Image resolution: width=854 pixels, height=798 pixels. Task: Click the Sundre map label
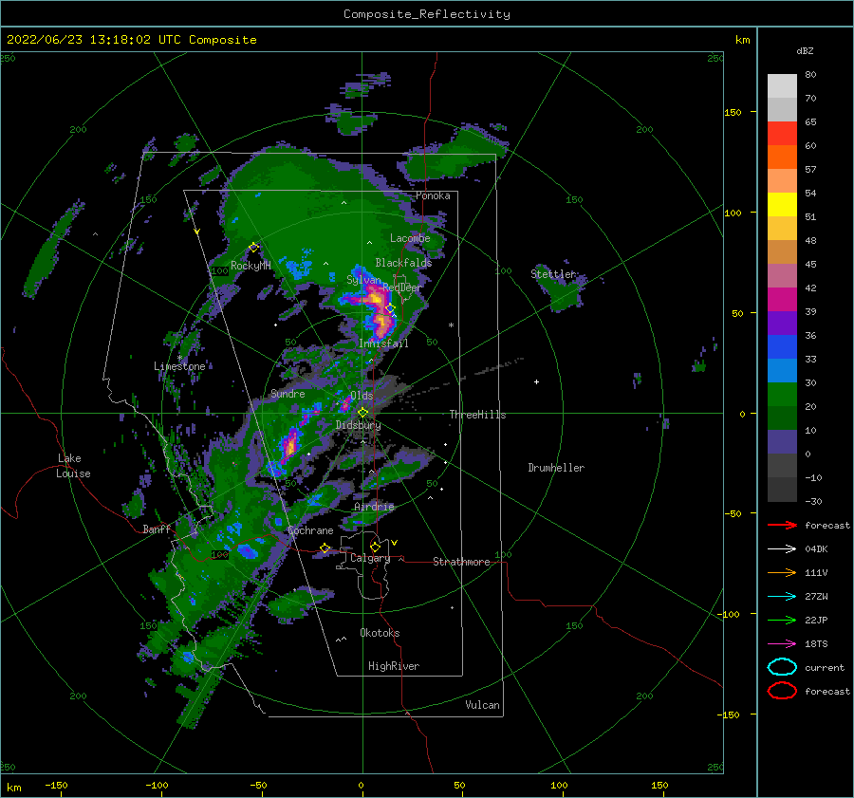pyautogui.click(x=288, y=394)
